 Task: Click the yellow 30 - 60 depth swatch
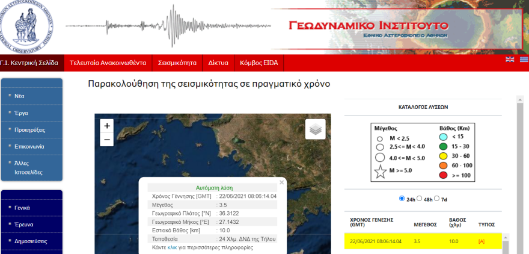click(x=443, y=156)
